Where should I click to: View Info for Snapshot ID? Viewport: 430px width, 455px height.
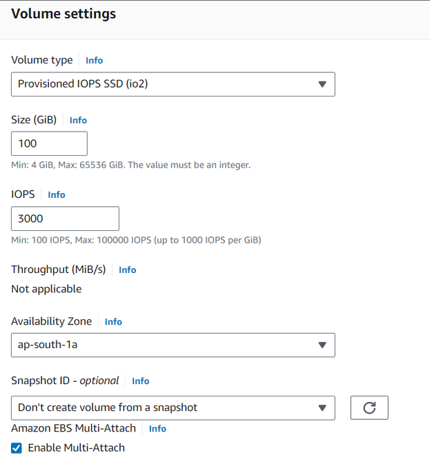[141, 381]
